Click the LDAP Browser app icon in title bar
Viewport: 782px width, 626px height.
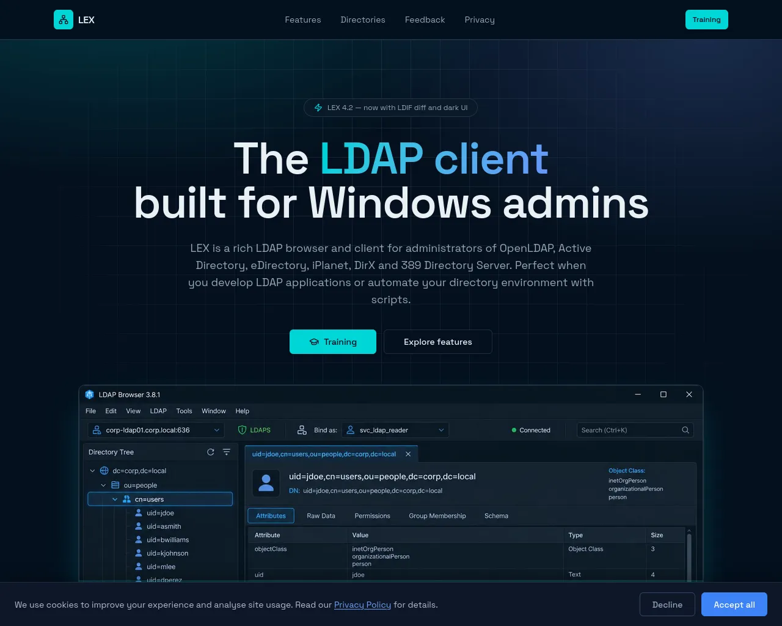90,394
